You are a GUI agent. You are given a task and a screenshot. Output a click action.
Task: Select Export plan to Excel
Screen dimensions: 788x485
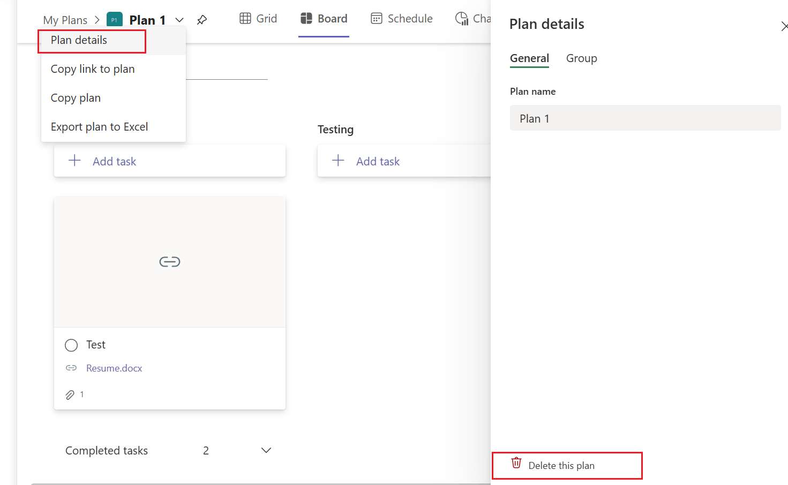pos(99,126)
